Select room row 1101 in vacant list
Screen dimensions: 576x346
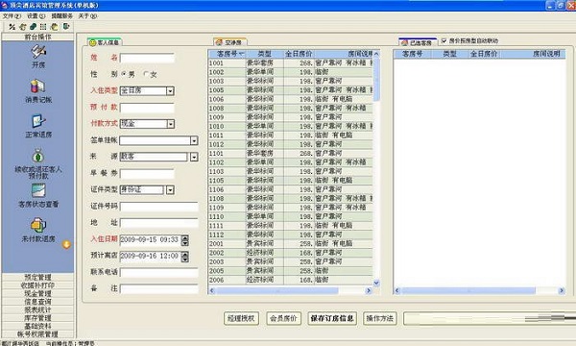(290, 154)
